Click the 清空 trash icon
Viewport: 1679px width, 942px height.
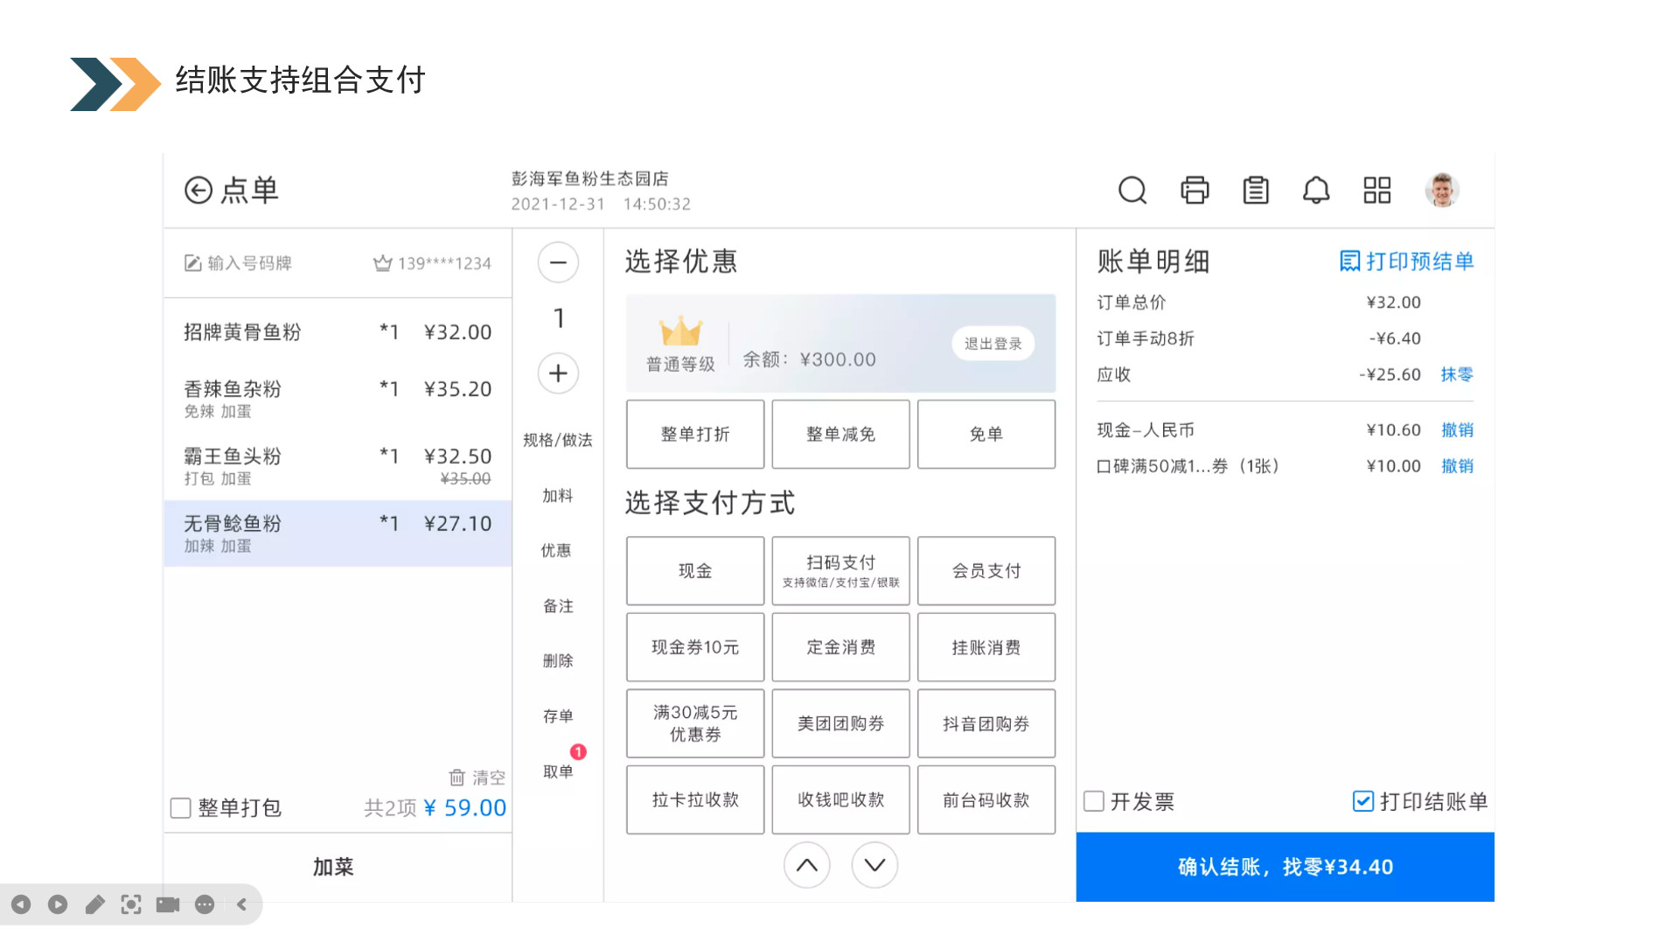pyautogui.click(x=457, y=778)
